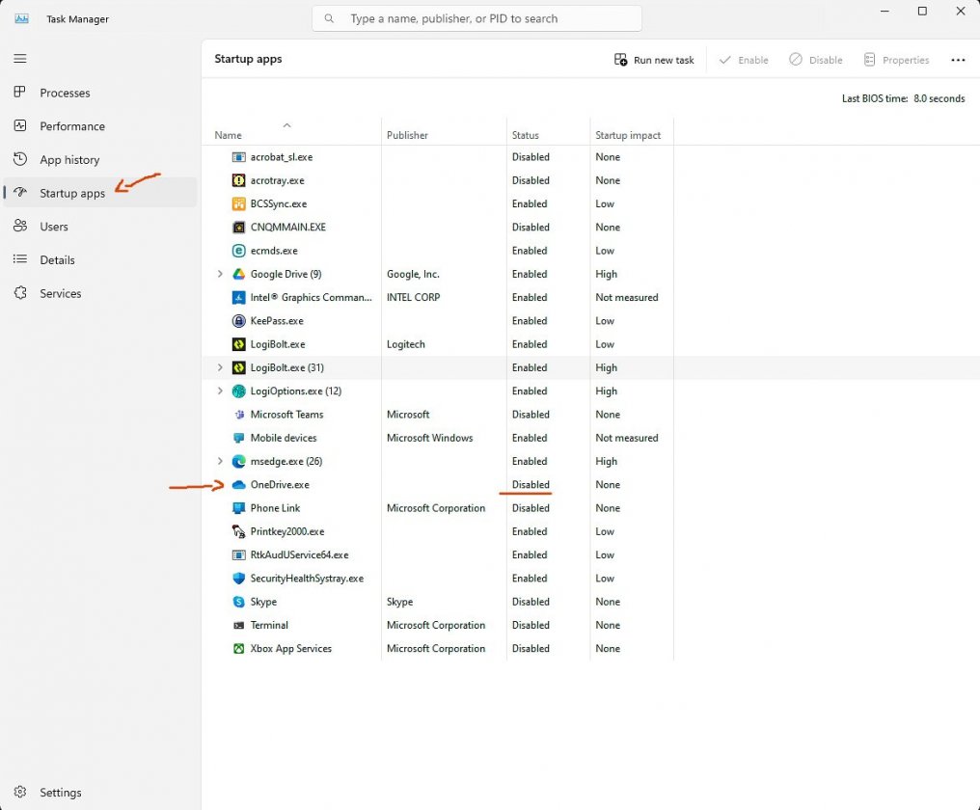The width and height of the screenshot is (980, 810).
Task: Click the OneDrive.exe cloud icon
Action: [239, 485]
